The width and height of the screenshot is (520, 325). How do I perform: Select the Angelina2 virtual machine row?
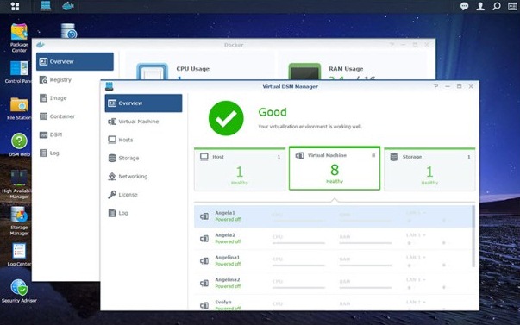(x=333, y=283)
